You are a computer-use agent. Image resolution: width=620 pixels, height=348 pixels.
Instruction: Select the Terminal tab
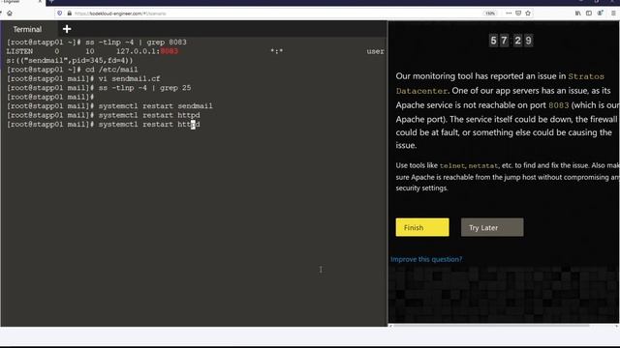click(27, 29)
